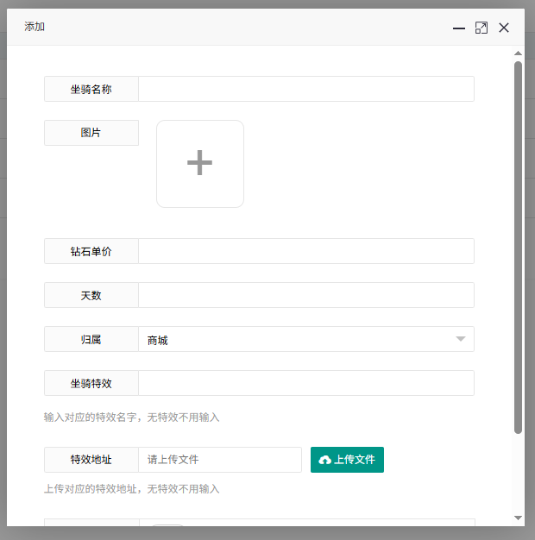535x540 pixels.
Task: Select the 天数 input field
Action: pos(305,295)
